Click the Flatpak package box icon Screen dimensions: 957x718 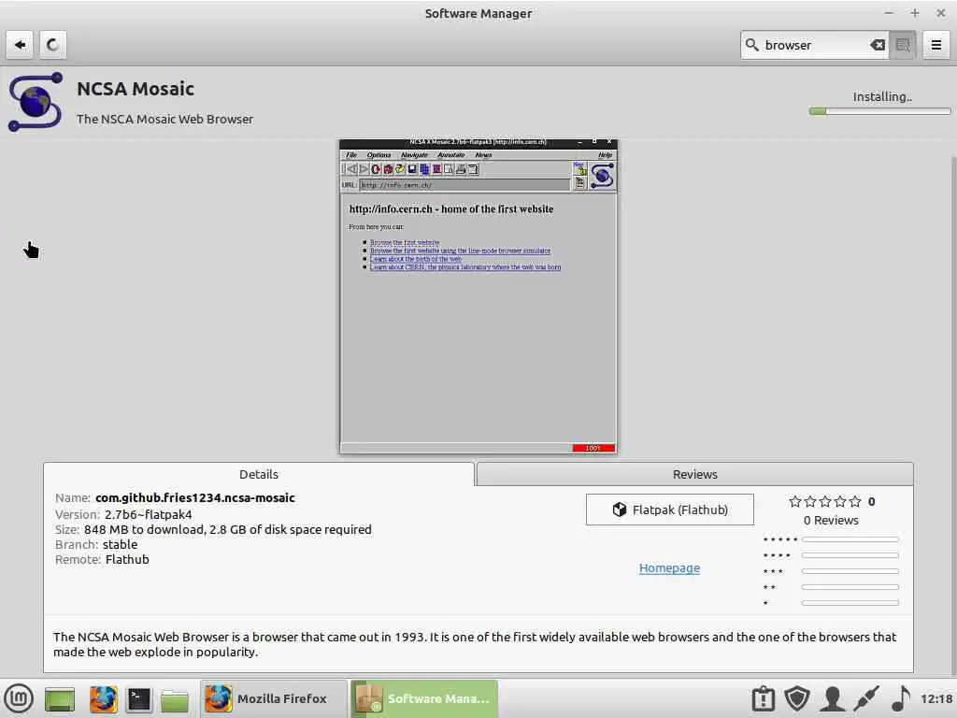coord(620,510)
